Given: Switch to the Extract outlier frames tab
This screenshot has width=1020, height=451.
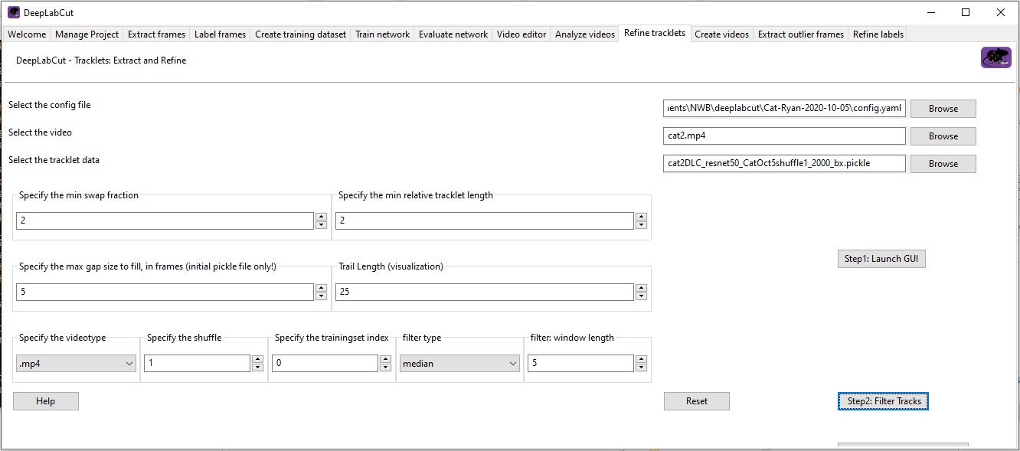Looking at the screenshot, I should (x=800, y=34).
